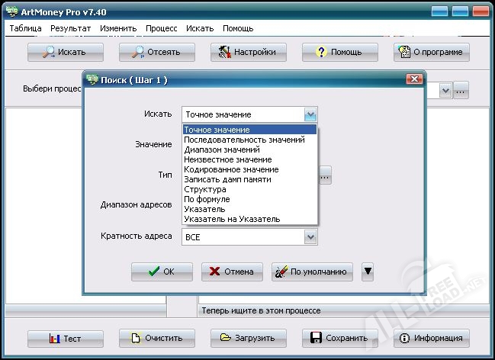Click the Сохранить floppy disk button

click(x=340, y=339)
